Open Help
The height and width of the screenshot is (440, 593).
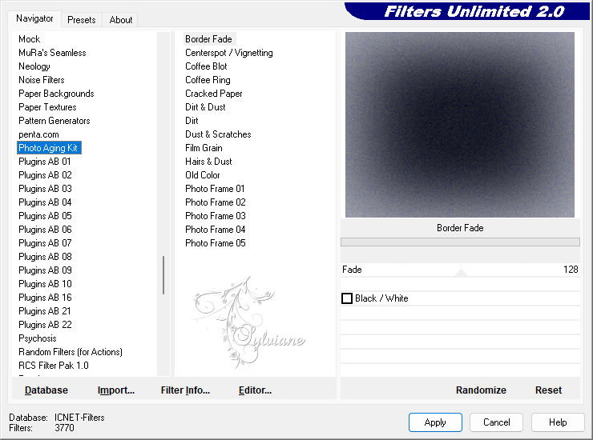(x=558, y=422)
